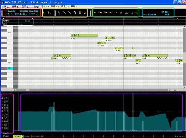Select the DYN control parameter
Viewport: 186px width, 138px height.
tap(6, 102)
